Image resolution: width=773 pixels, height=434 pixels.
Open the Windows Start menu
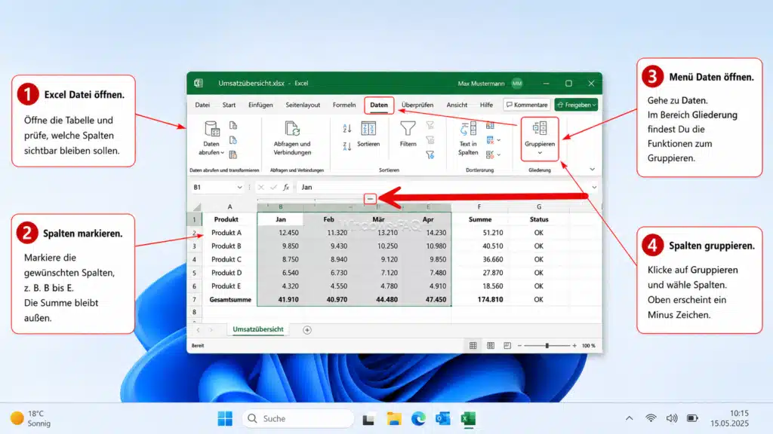tap(225, 418)
